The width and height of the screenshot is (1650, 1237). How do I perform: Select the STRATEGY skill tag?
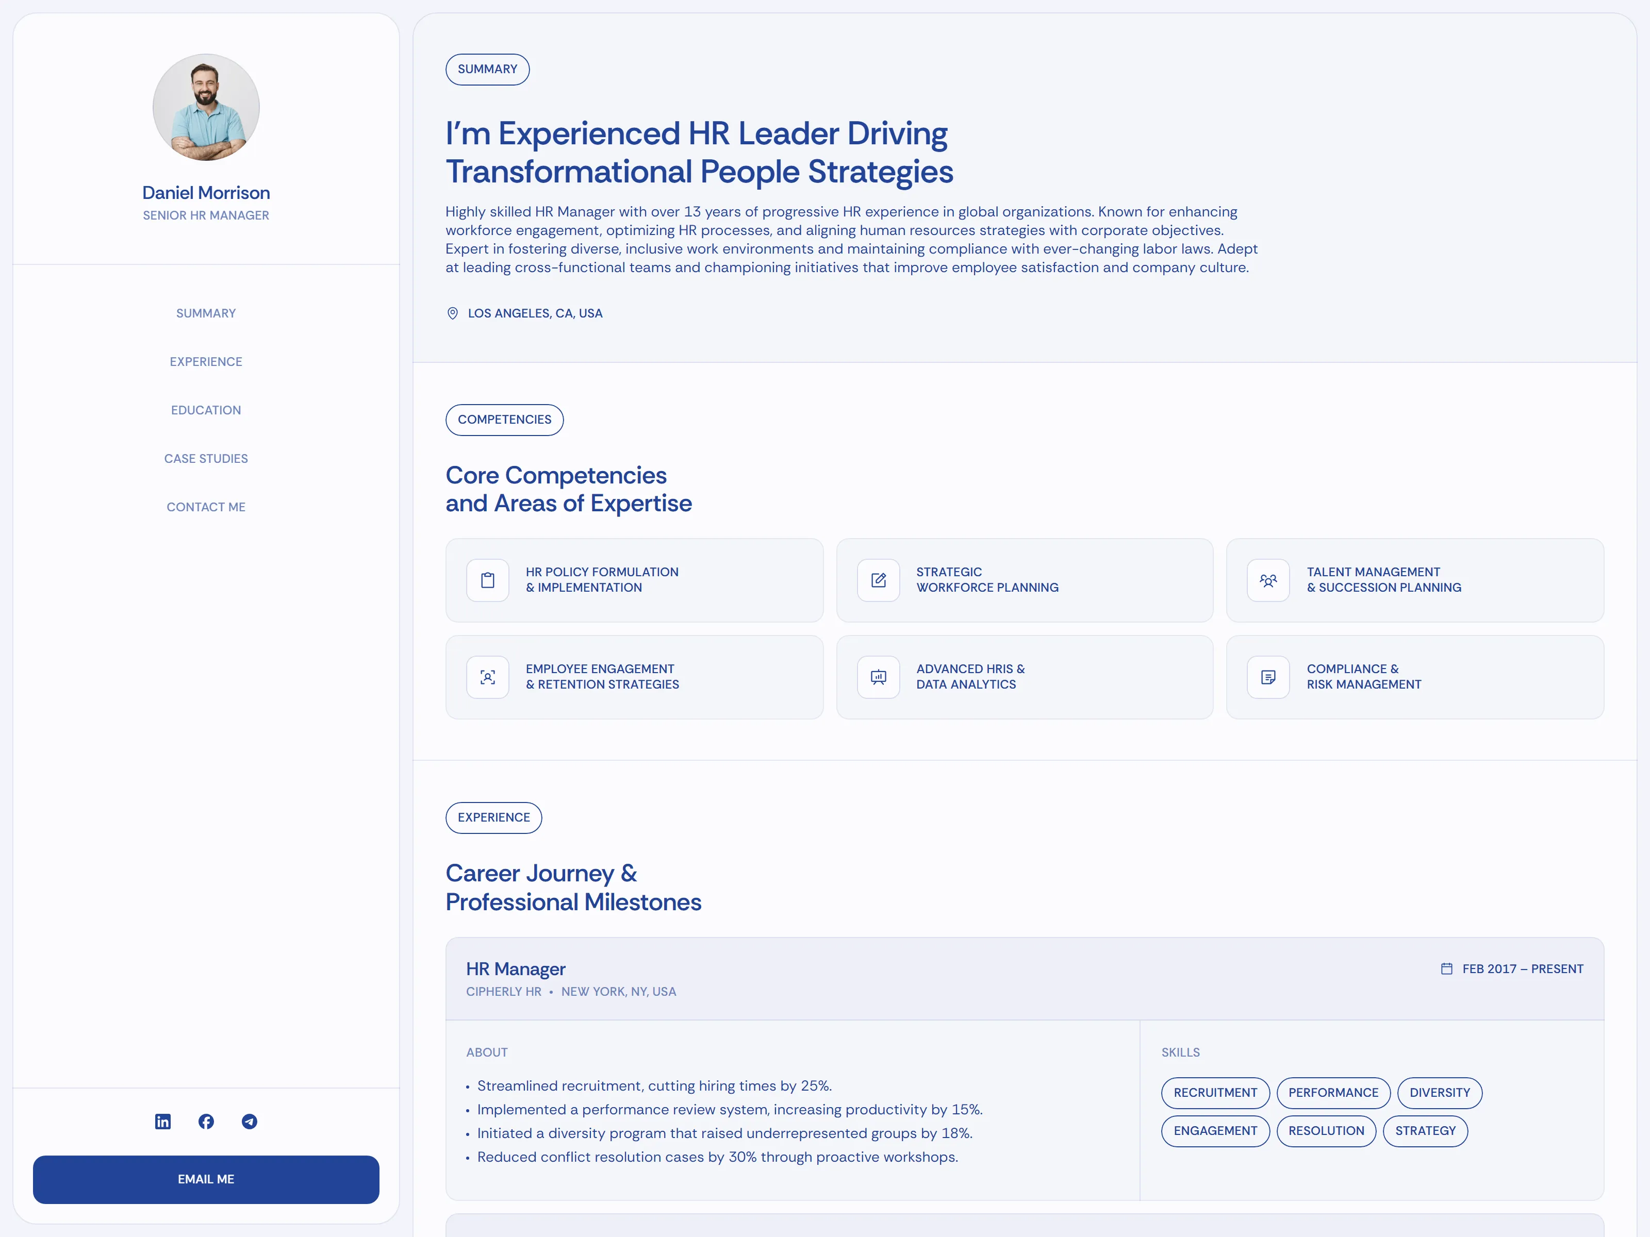point(1426,1130)
